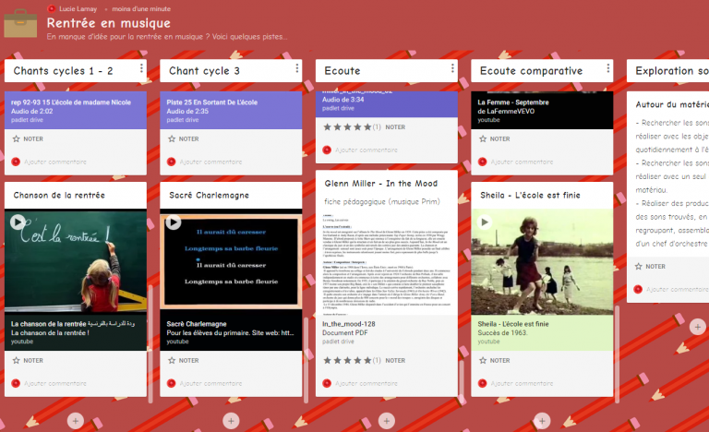
Task: Open three-dot menu for Chants cycles 1 - 2
Action: tap(141, 69)
